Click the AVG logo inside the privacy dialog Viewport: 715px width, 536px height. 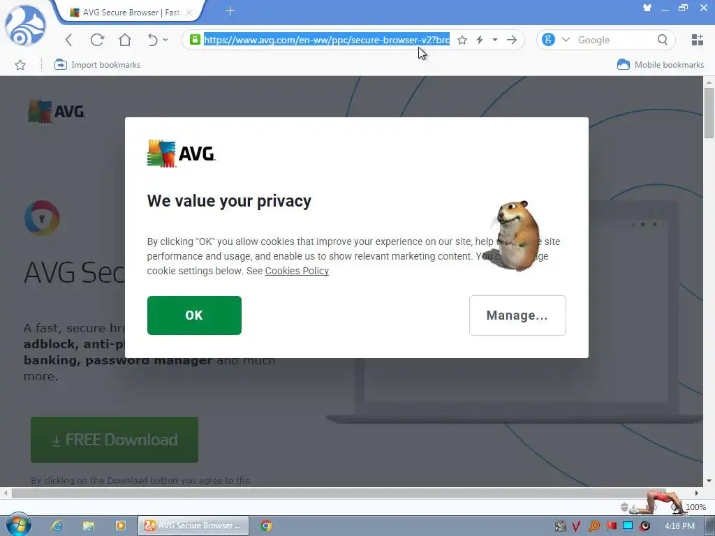(x=181, y=154)
